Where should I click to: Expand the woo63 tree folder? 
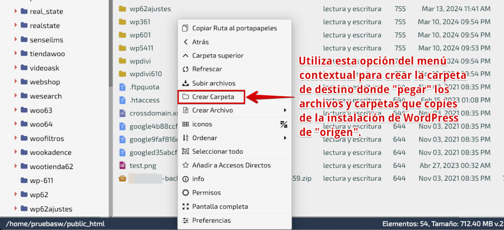[x=16, y=110]
